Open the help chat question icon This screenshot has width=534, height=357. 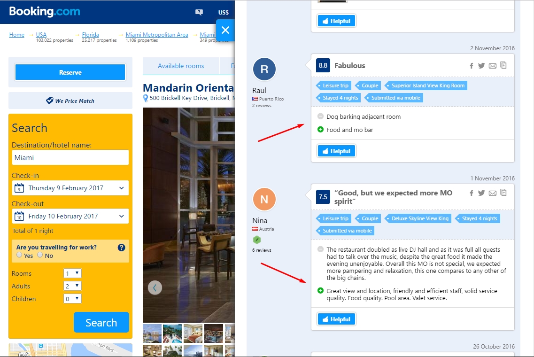point(199,12)
